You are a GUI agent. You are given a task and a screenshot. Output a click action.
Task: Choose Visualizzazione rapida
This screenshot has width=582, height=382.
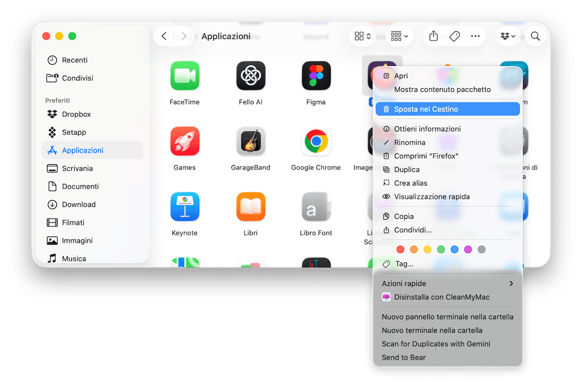point(448,197)
